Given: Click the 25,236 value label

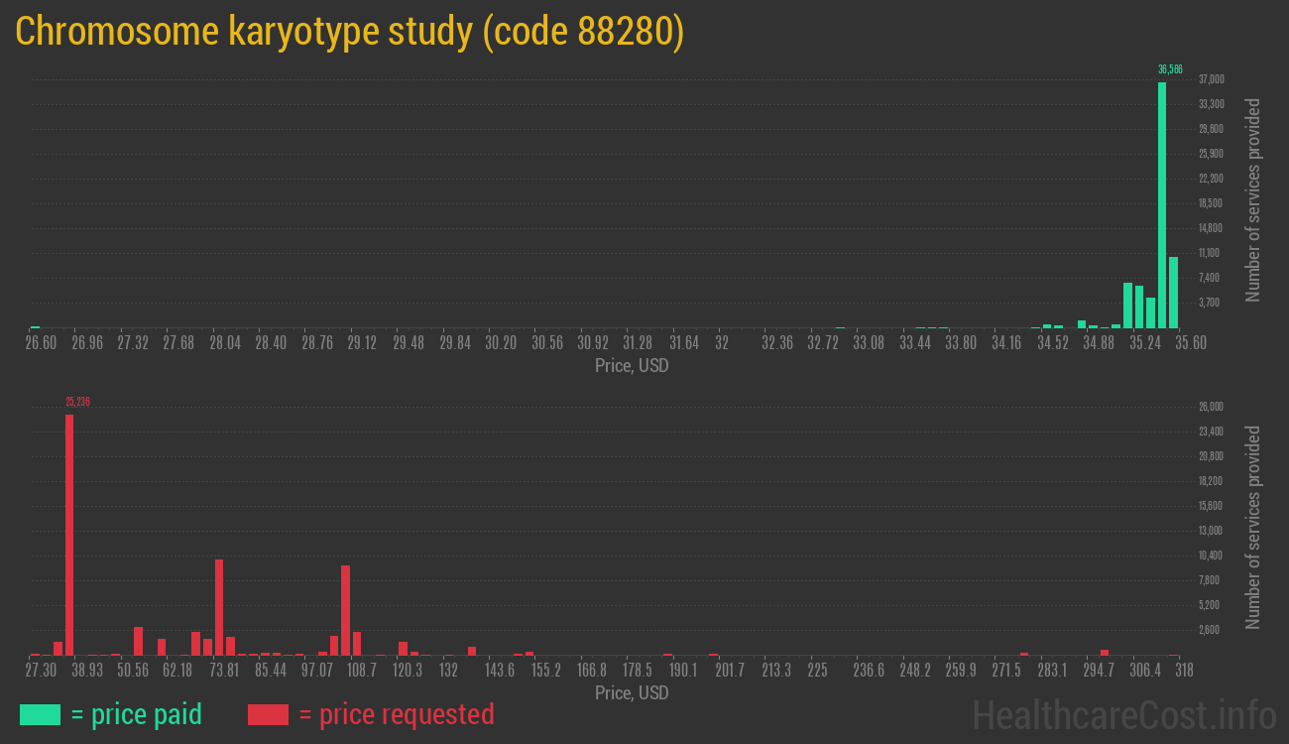Looking at the screenshot, I should (x=76, y=401).
